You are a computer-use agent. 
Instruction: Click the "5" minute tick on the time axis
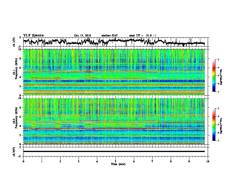116,161
